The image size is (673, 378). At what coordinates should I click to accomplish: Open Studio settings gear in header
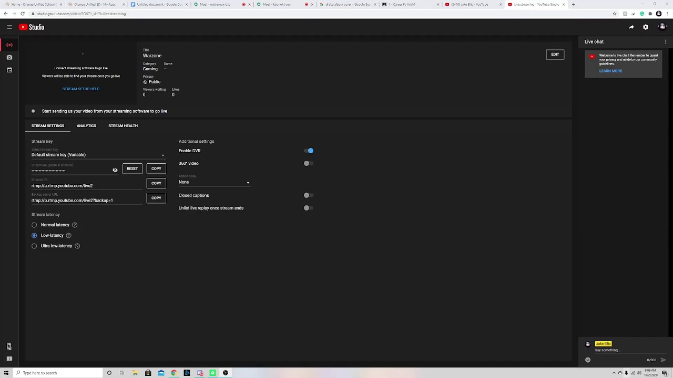(x=646, y=27)
